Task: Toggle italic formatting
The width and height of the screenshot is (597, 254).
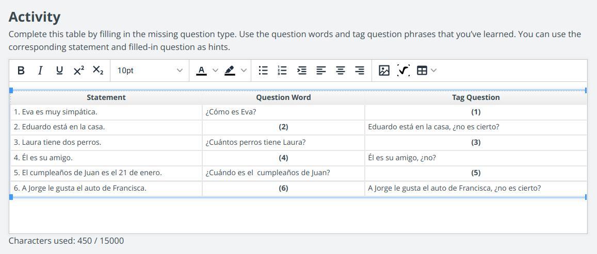Action: 40,71
